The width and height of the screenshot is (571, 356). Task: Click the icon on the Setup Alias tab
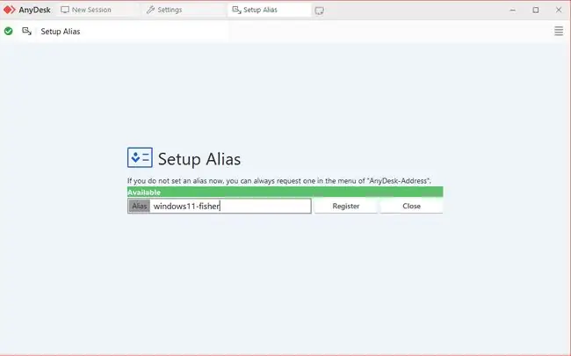236,10
